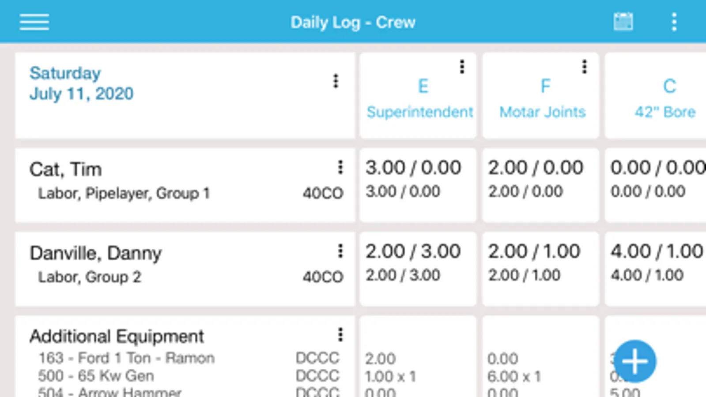Select the Saturday July 11, 2020 date
Image resolution: width=706 pixels, height=397 pixels.
[x=82, y=84]
